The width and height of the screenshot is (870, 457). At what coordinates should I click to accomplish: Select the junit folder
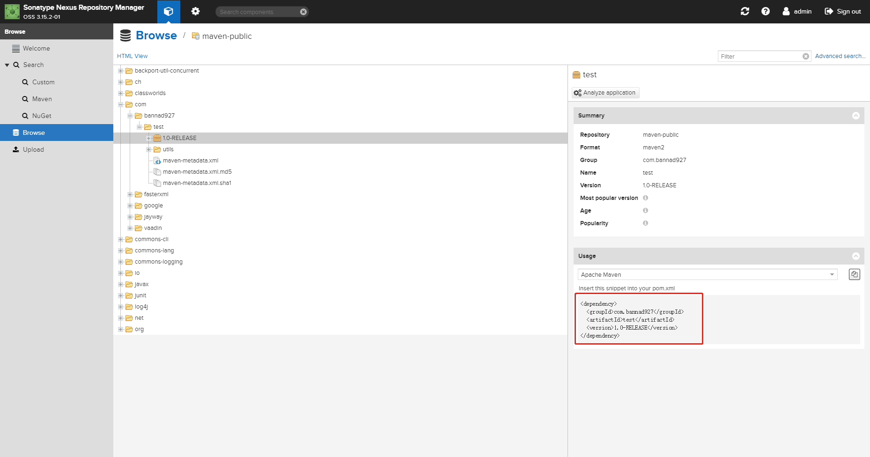pyautogui.click(x=140, y=295)
